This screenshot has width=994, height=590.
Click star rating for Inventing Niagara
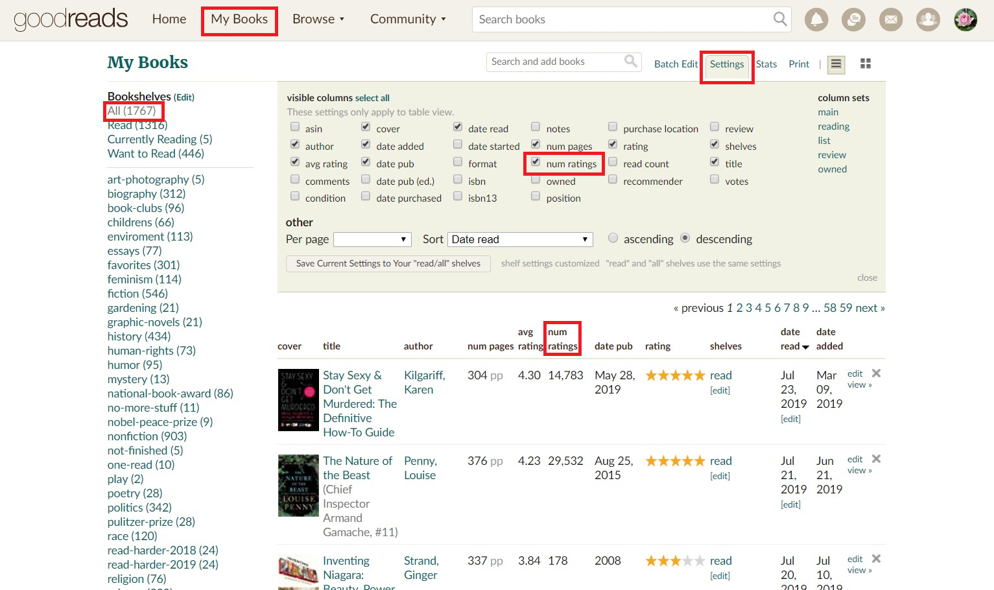click(675, 561)
